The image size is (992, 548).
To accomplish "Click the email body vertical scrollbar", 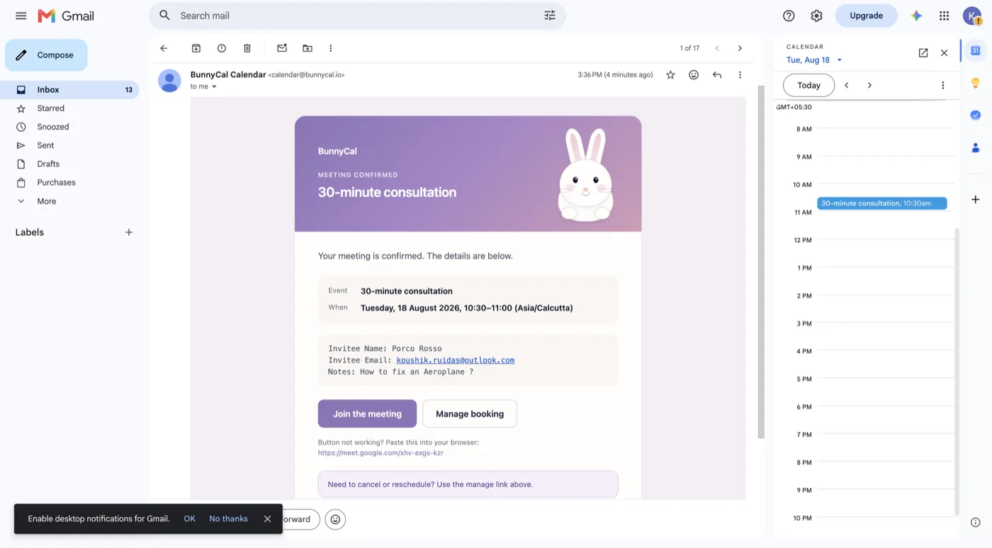I will click(x=761, y=262).
